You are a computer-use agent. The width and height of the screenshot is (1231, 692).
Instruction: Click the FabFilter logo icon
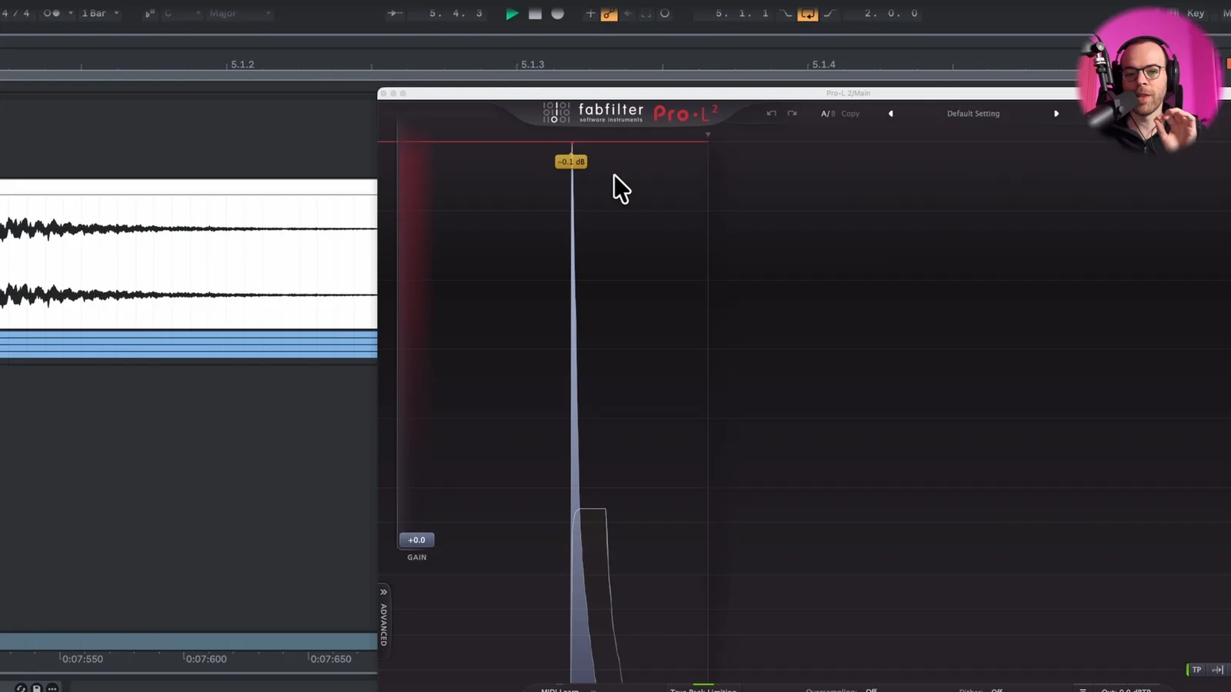click(x=556, y=113)
